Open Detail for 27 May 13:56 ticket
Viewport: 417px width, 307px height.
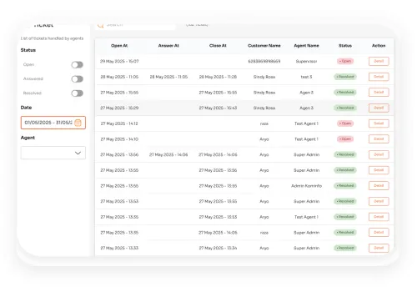tap(379, 154)
